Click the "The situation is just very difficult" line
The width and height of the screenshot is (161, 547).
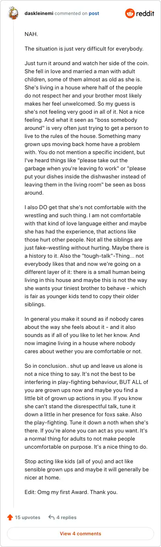point(80,49)
